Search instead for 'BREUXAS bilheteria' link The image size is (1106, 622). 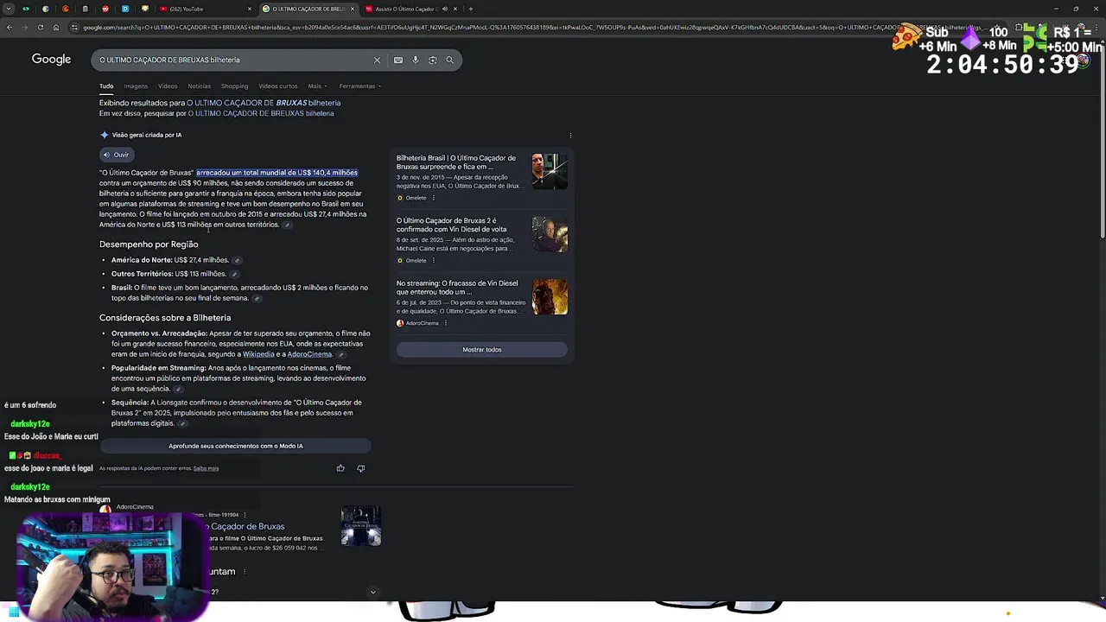[x=261, y=113]
